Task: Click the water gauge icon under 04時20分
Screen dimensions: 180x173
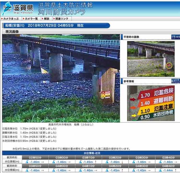Action: (107, 170)
